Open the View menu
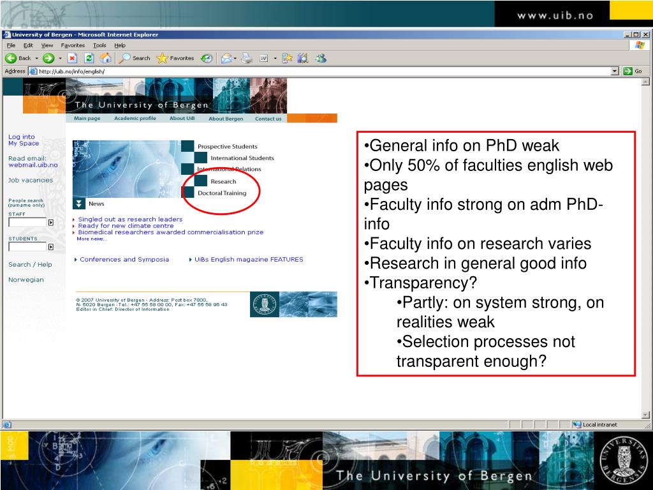 coord(47,45)
